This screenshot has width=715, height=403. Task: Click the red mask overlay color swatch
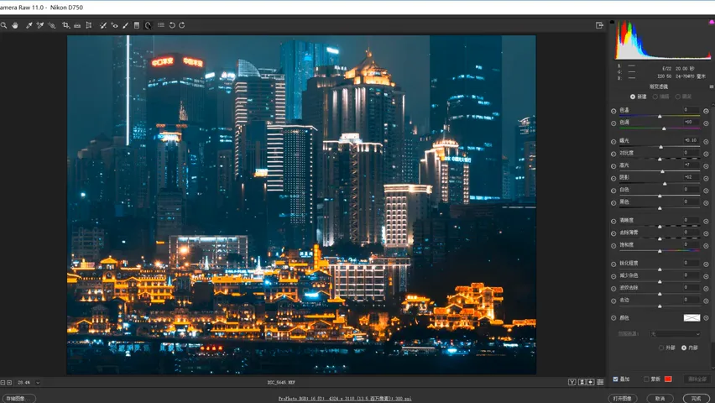tap(668, 379)
